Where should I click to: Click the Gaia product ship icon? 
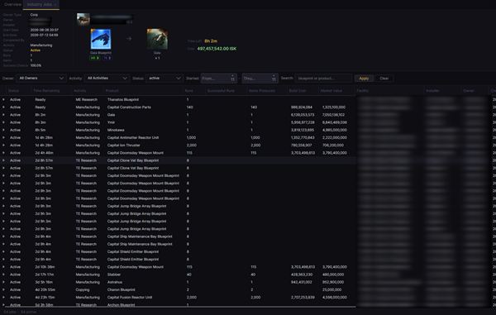(157, 39)
